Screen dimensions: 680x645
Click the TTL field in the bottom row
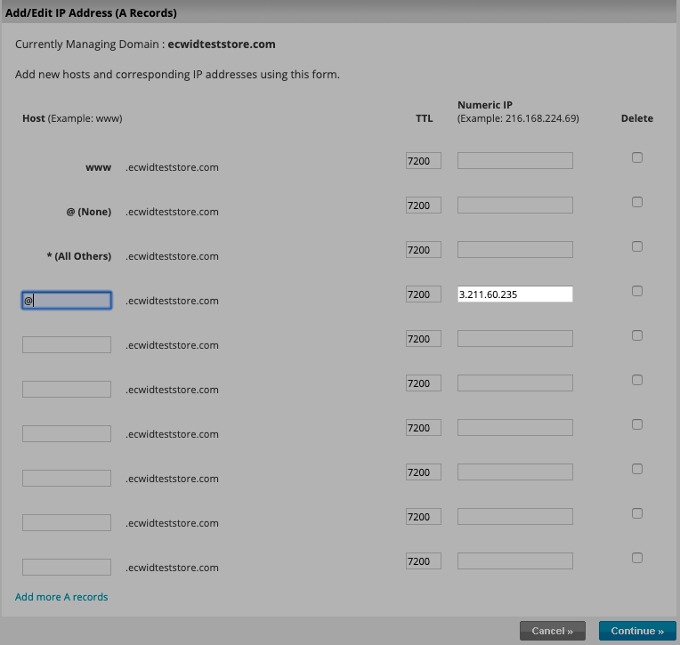pyautogui.click(x=424, y=560)
